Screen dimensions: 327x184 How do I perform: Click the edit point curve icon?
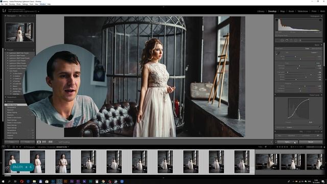[320, 127]
